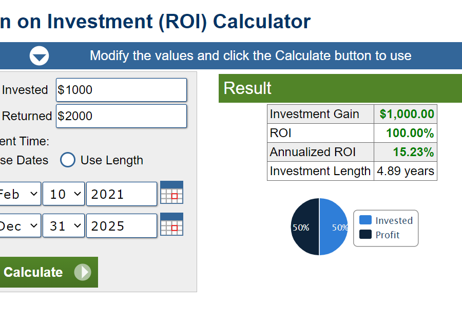Click the Invested legend color swatch
The height and width of the screenshot is (322, 462).
pyautogui.click(x=365, y=220)
